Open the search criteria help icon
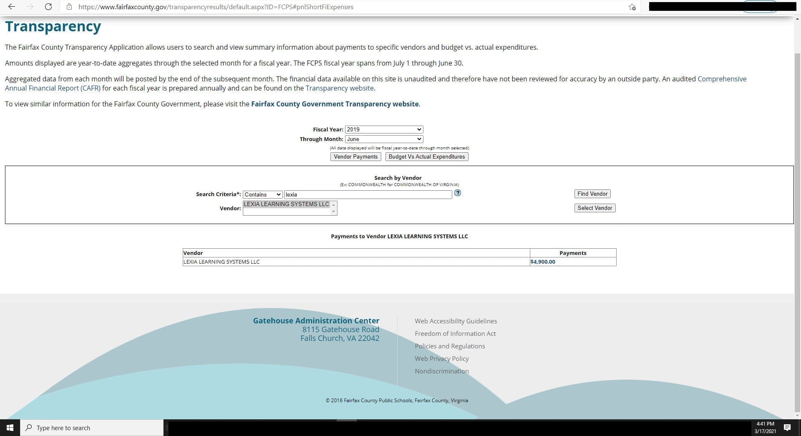The height and width of the screenshot is (436, 801). tap(458, 193)
